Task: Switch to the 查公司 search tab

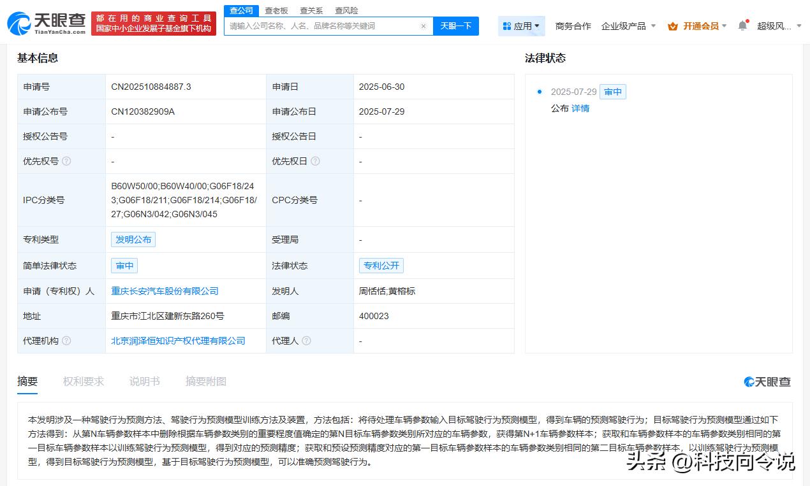Action: (x=241, y=11)
